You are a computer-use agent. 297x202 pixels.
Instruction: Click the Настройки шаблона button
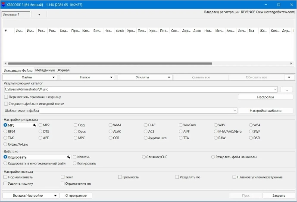266,111
